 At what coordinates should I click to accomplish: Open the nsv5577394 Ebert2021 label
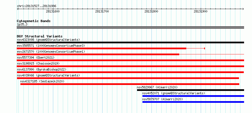36,57
